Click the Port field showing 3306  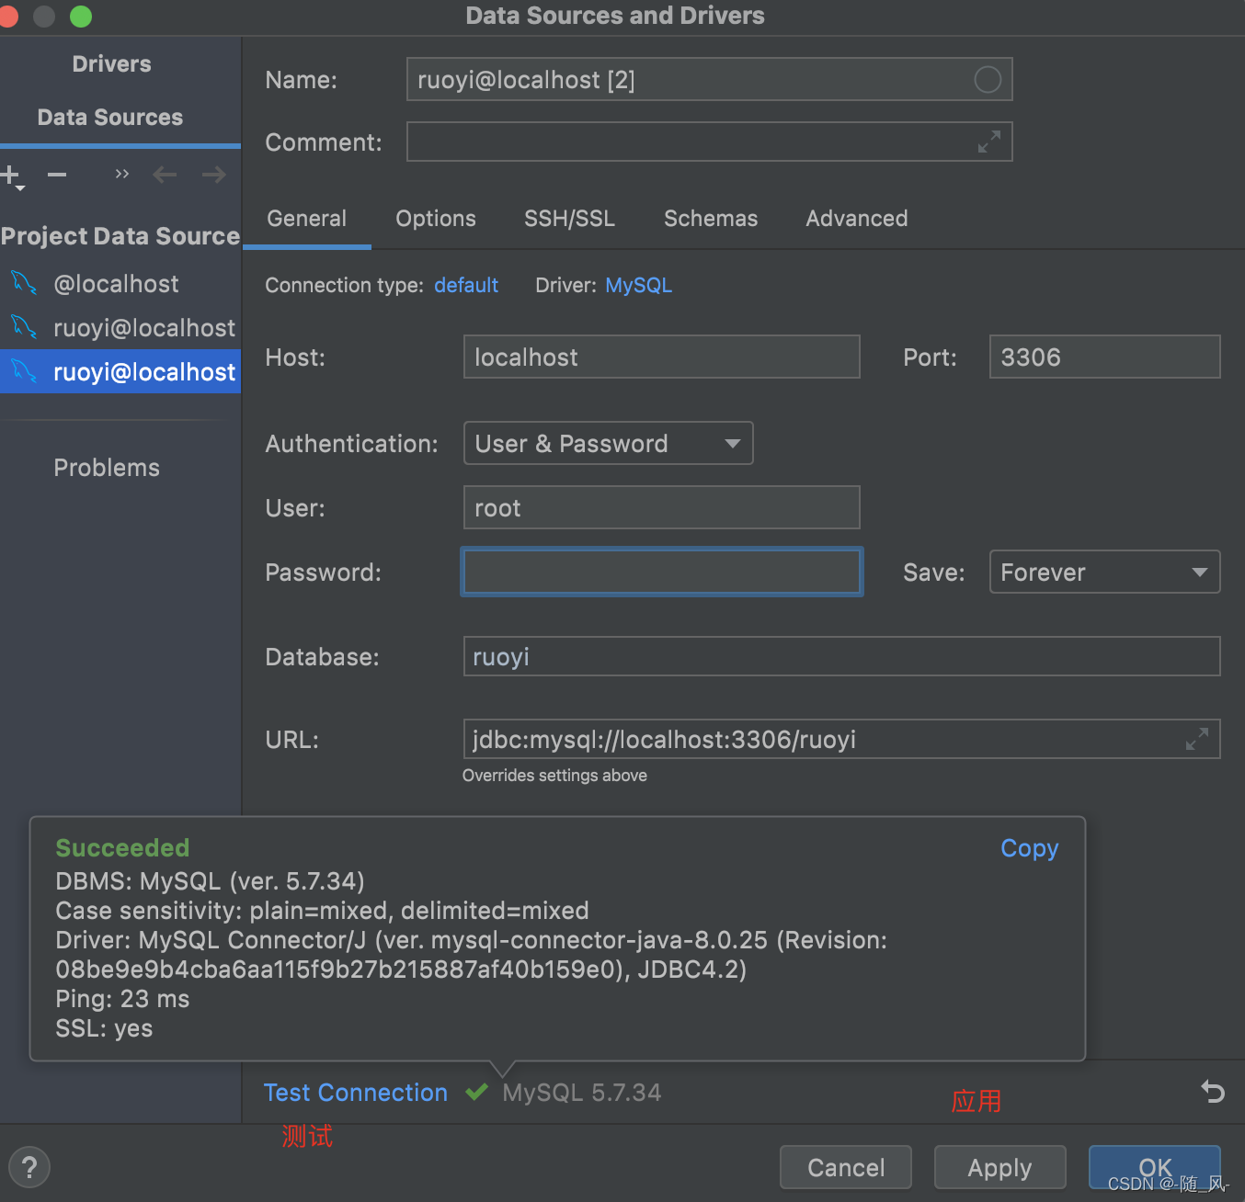[x=1104, y=357]
